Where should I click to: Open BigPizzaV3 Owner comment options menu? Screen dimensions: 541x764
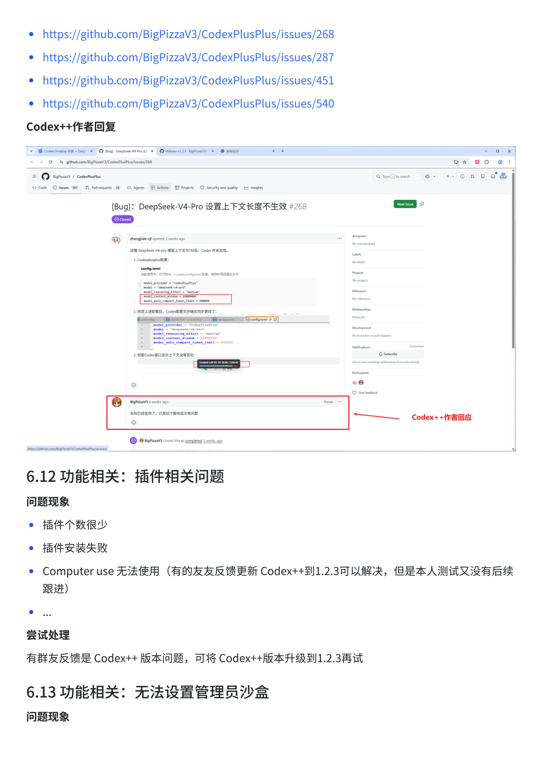tap(339, 402)
